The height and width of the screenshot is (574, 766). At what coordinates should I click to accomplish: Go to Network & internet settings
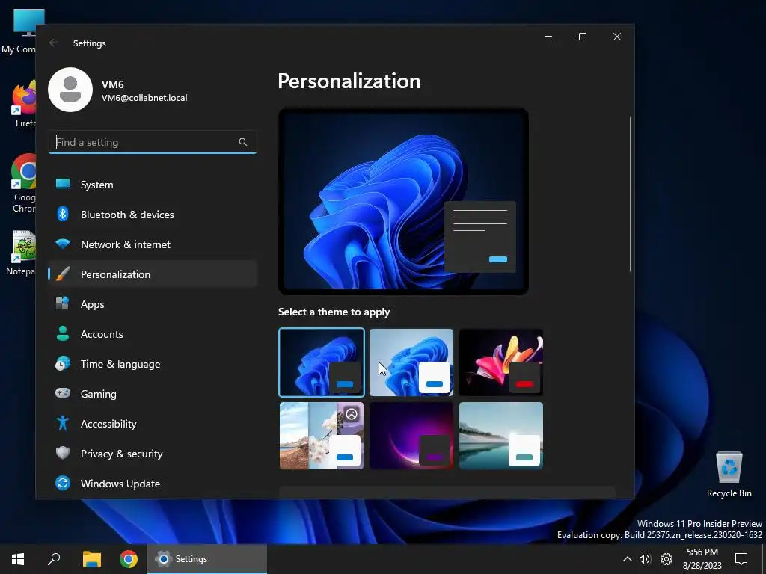pos(153,244)
